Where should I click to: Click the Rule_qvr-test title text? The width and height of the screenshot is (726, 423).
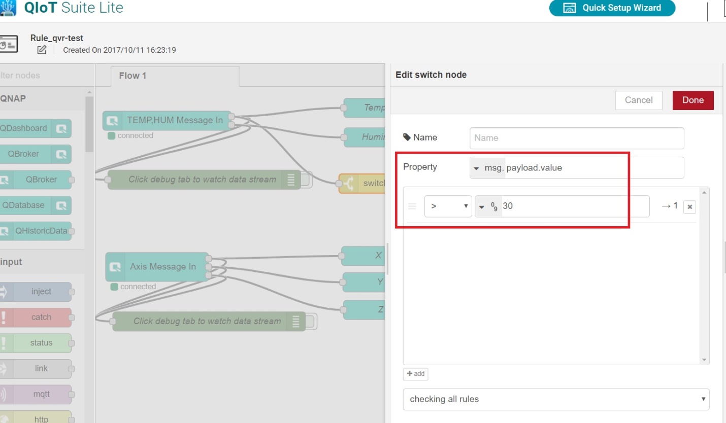click(57, 38)
